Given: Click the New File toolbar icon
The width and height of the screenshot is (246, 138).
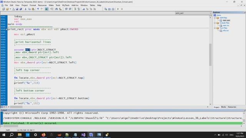Looking at the screenshot, I should tap(13, 9).
